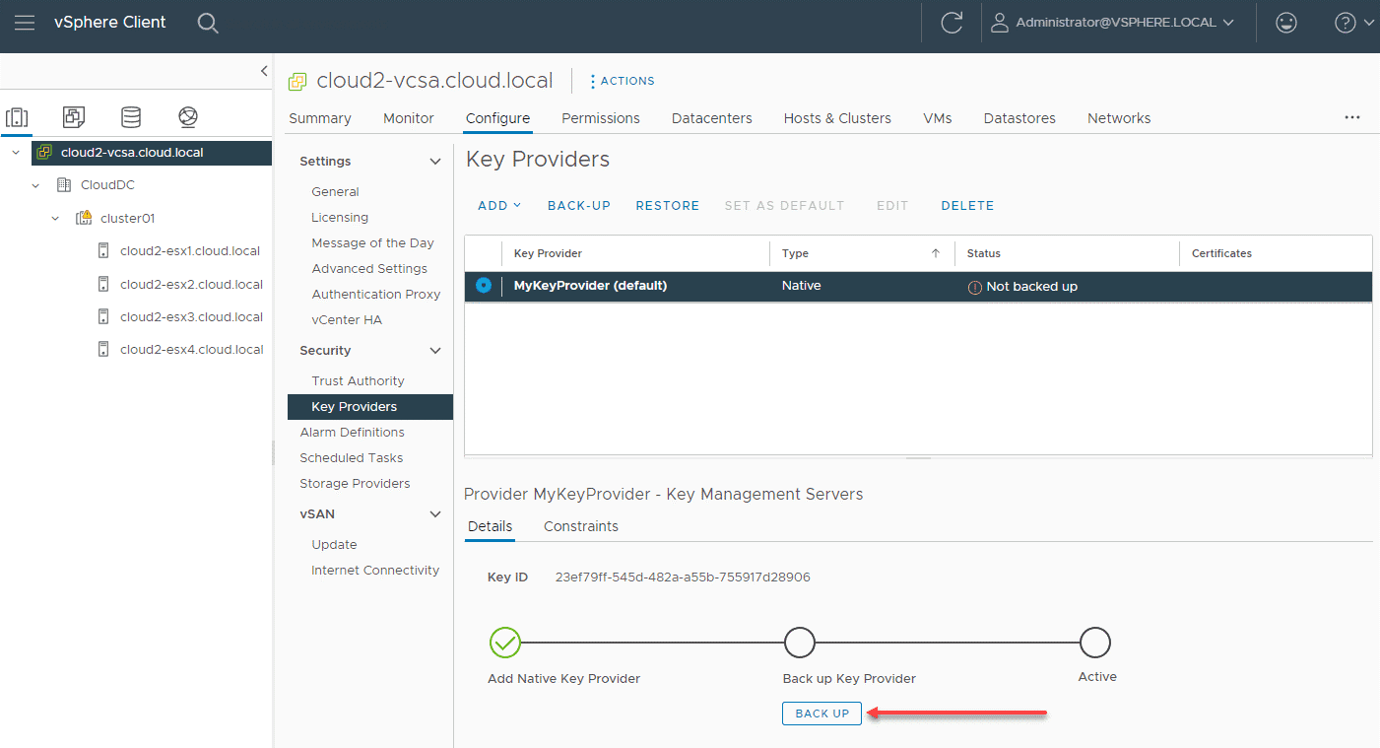
Task: Switch to Hosts and Clusters inventory icon
Action: click(x=17, y=117)
